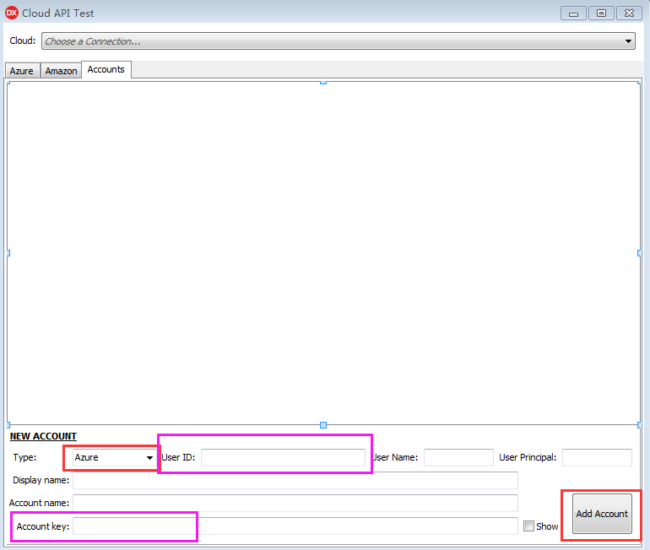The image size is (650, 550).
Task: Click into the Display name field
Action: [x=295, y=481]
